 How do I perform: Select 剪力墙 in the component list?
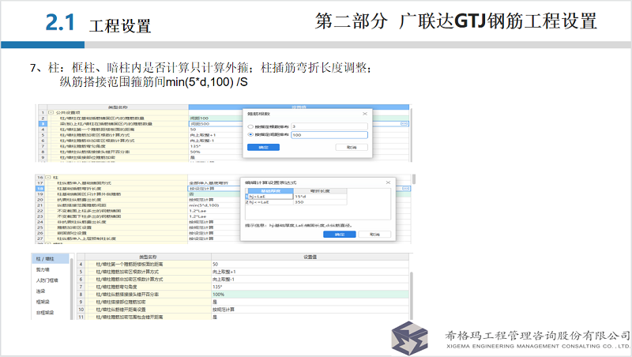point(43,269)
